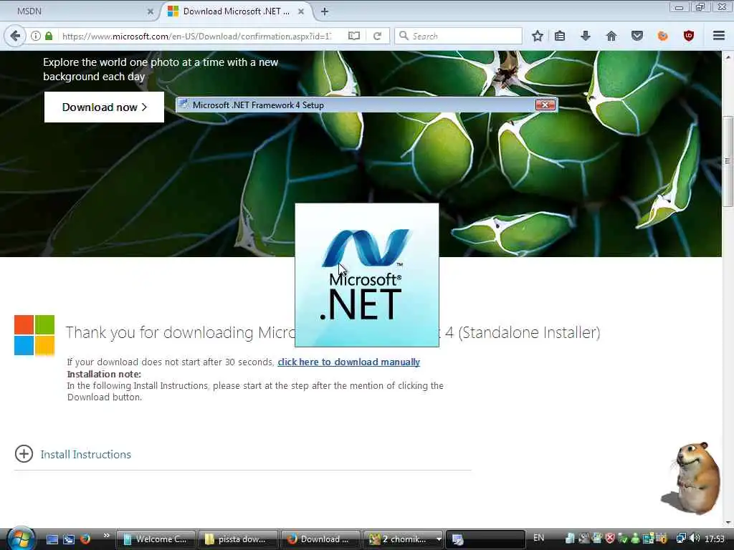Open the Downloads arrow icon
734x550 pixels.
pos(586,36)
